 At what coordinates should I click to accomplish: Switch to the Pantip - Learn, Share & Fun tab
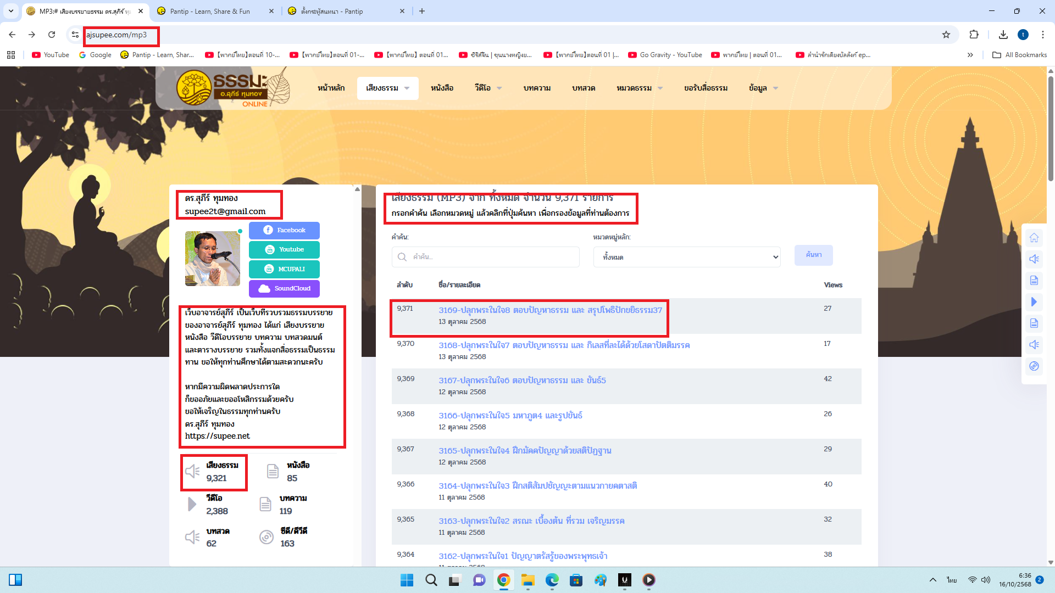(x=210, y=11)
